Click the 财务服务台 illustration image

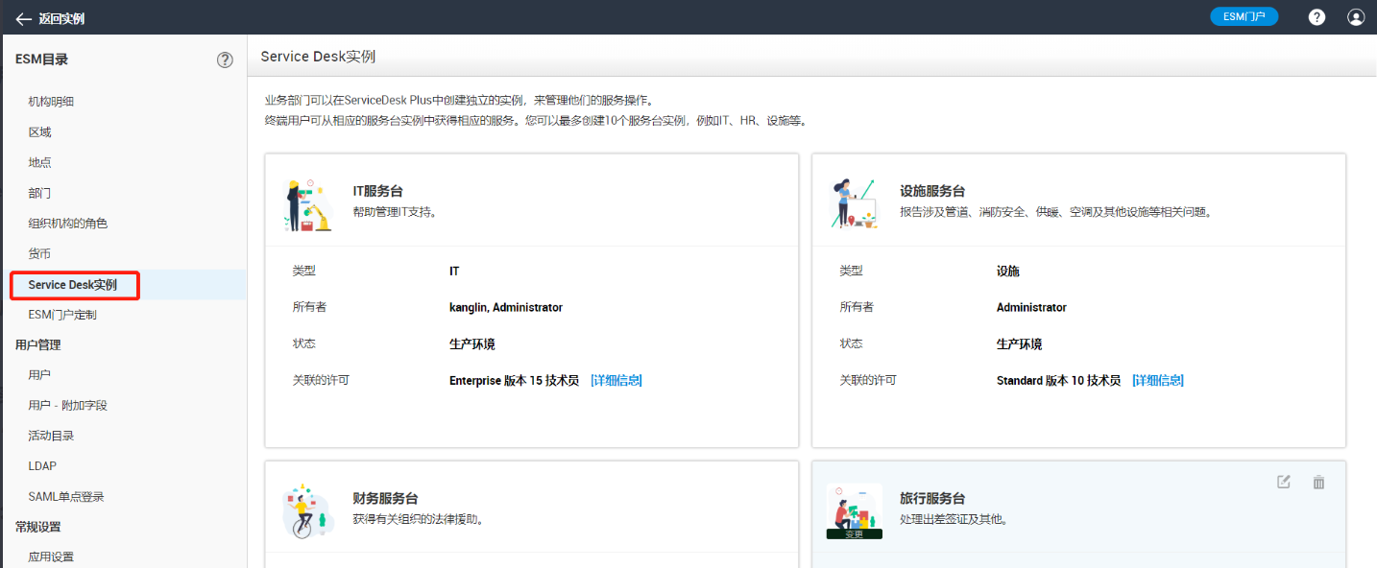[x=307, y=510]
